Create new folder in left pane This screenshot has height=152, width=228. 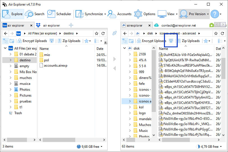click(12, 41)
